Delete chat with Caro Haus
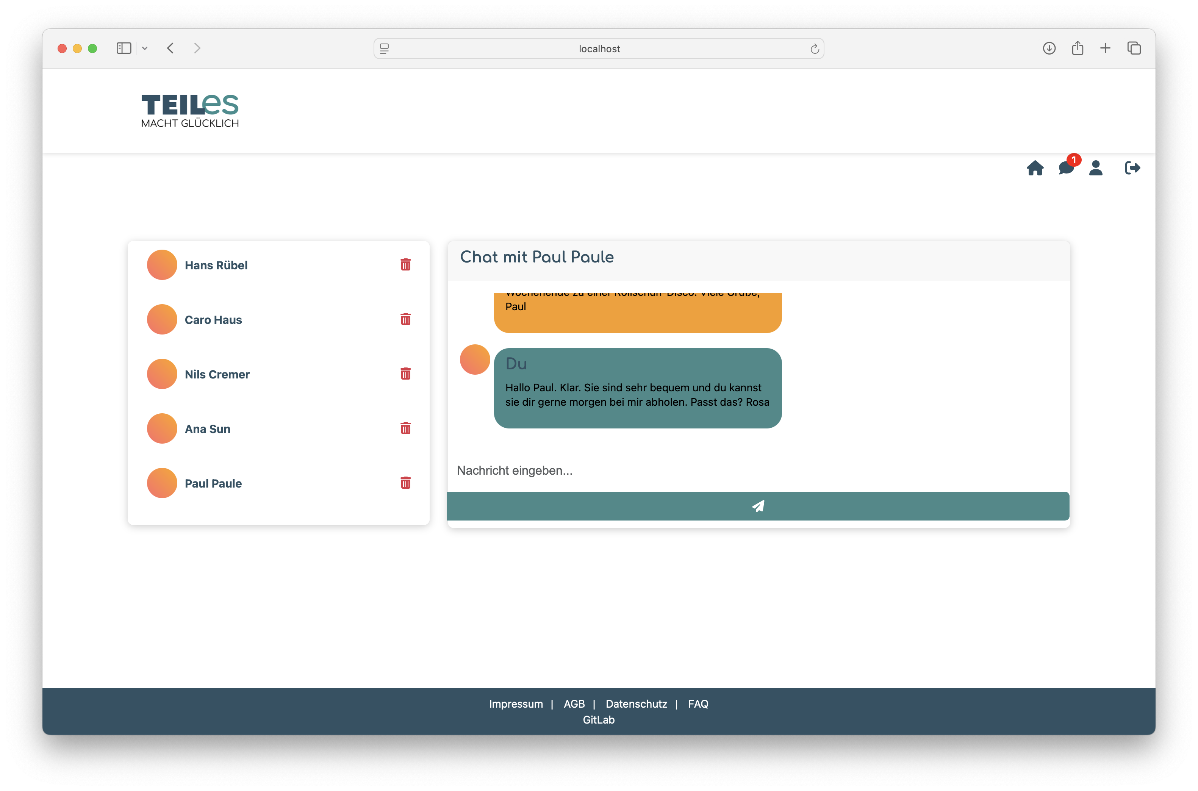The width and height of the screenshot is (1198, 791). [x=405, y=319]
